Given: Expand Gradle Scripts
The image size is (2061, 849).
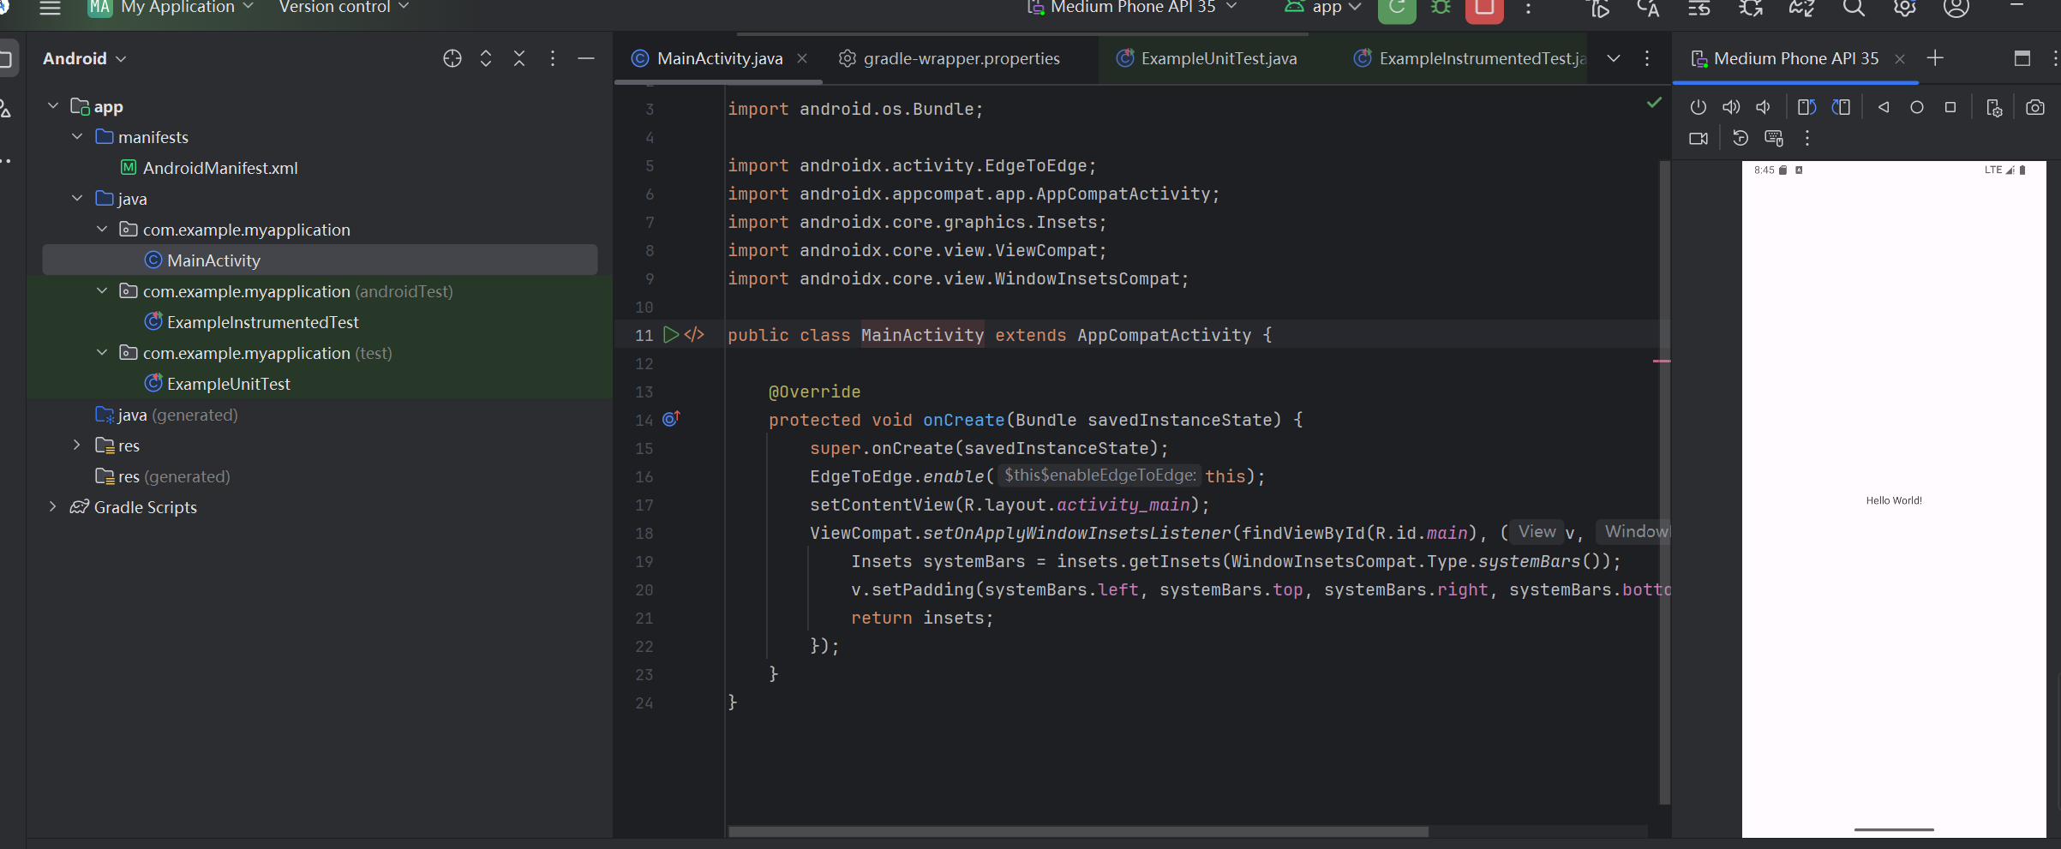Looking at the screenshot, I should click(x=53, y=507).
